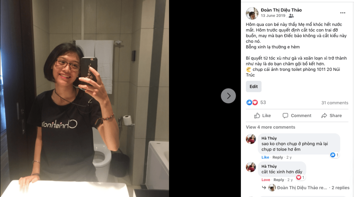Screen dimensions: 354x197
Task: Reply to Hà Thúy's toilet comment
Action: click(278, 157)
